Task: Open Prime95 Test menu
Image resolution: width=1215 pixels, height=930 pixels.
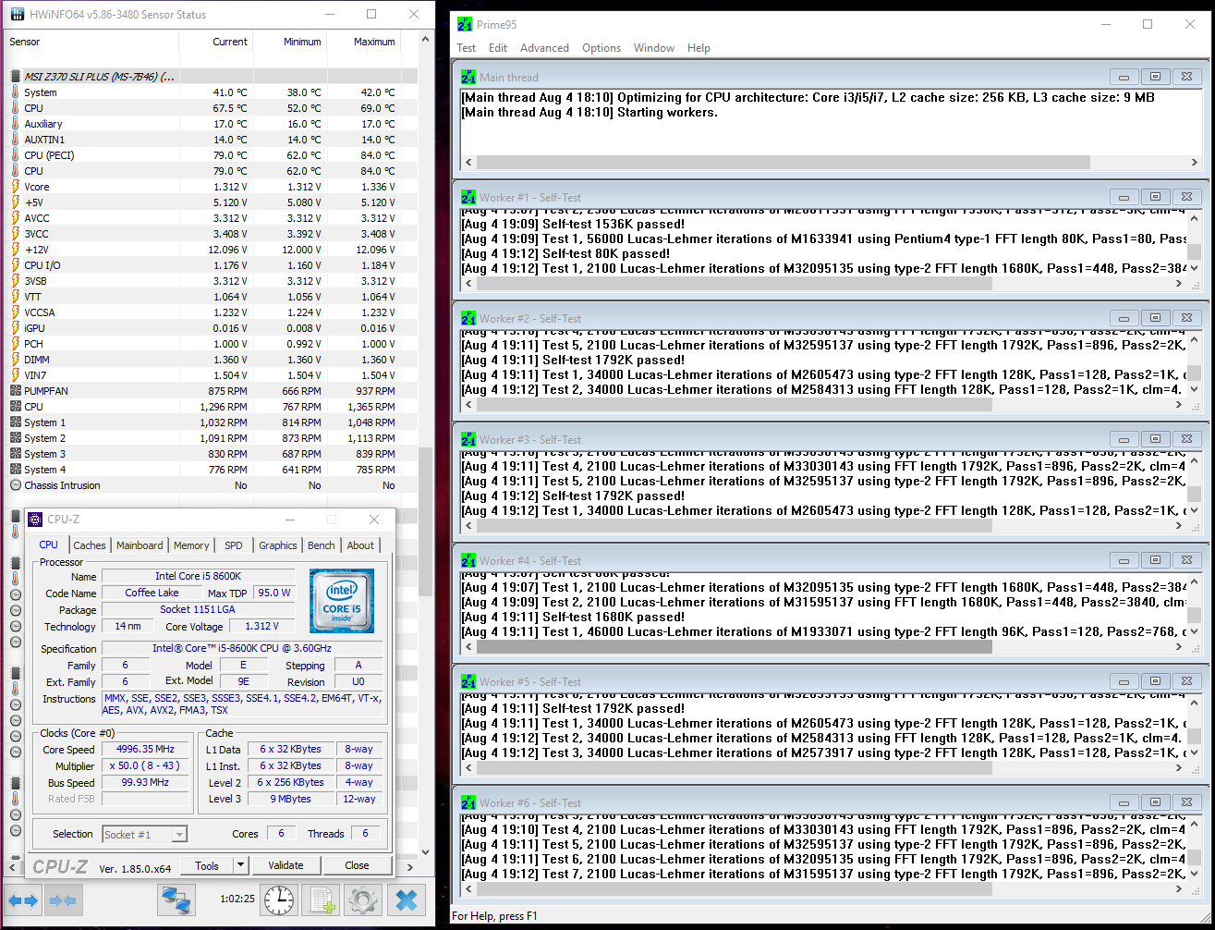Action: pos(467,48)
